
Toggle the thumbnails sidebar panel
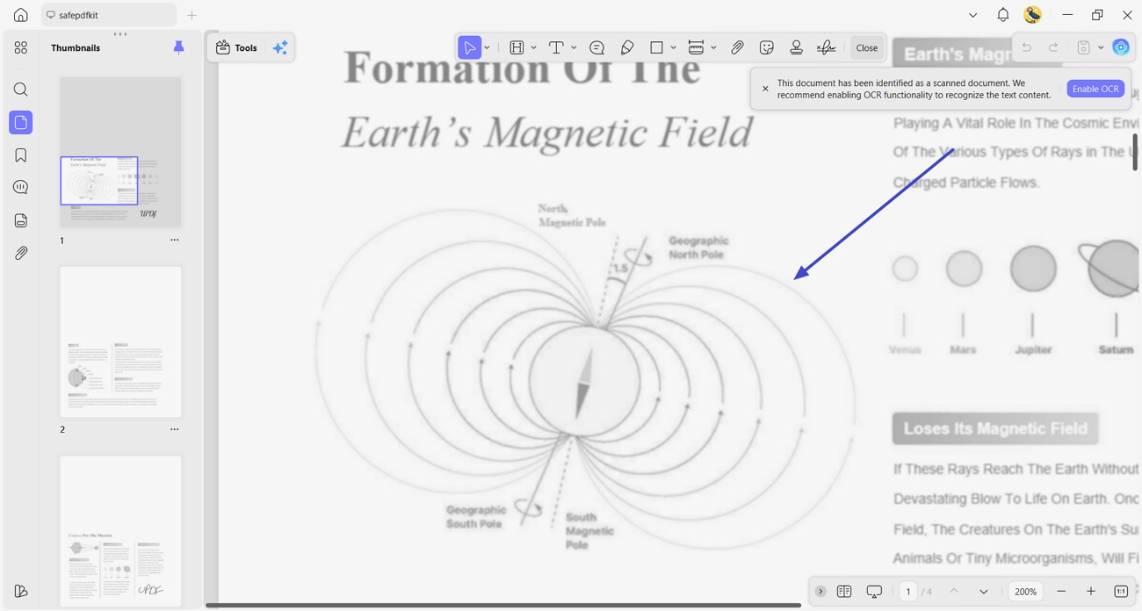coord(21,123)
